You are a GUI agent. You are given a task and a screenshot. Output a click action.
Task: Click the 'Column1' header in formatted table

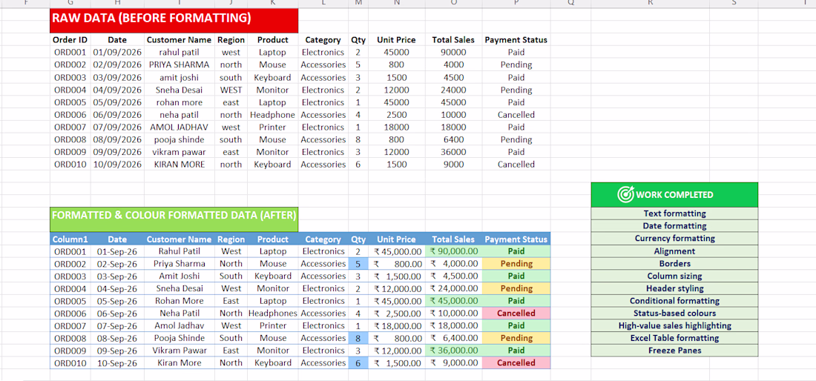tap(70, 239)
